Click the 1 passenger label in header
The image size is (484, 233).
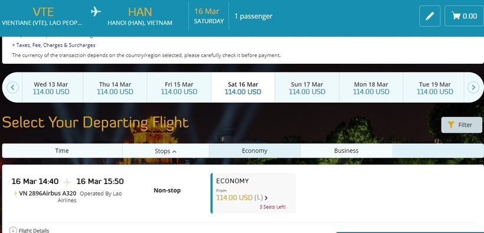(253, 16)
